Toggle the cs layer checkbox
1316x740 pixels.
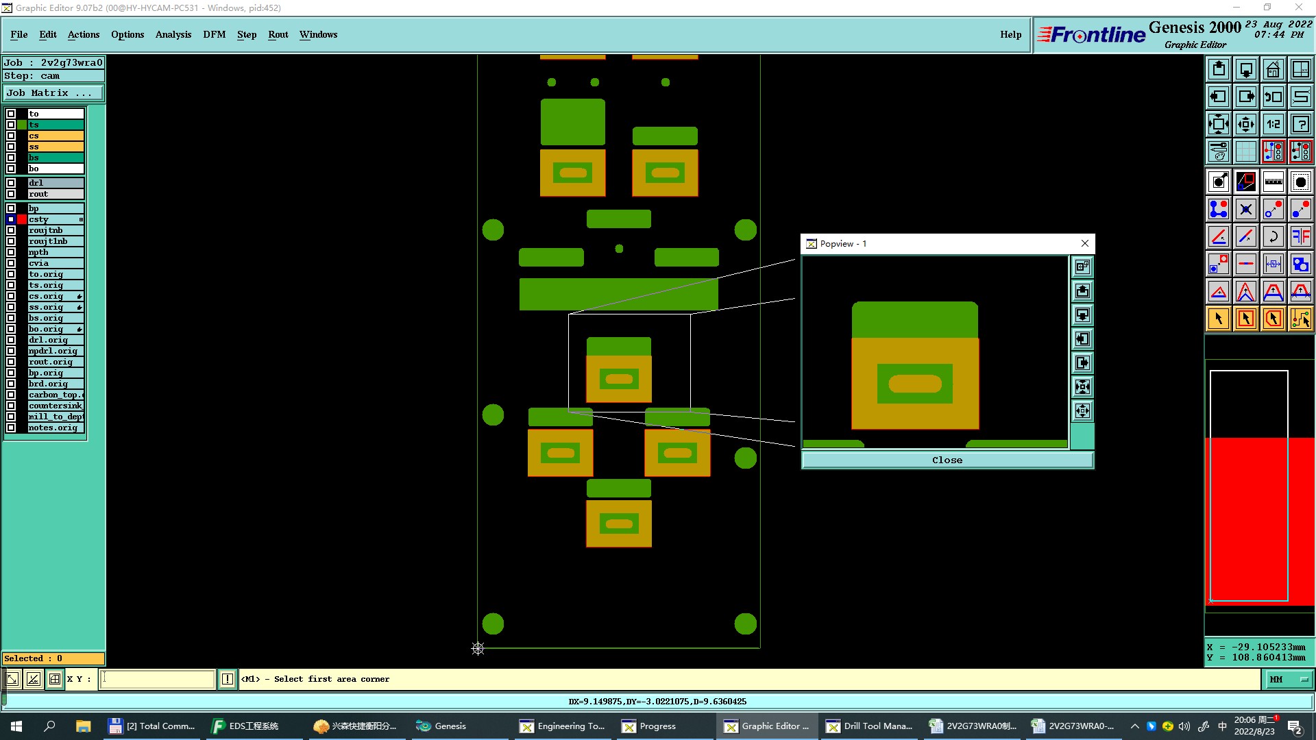[11, 136]
